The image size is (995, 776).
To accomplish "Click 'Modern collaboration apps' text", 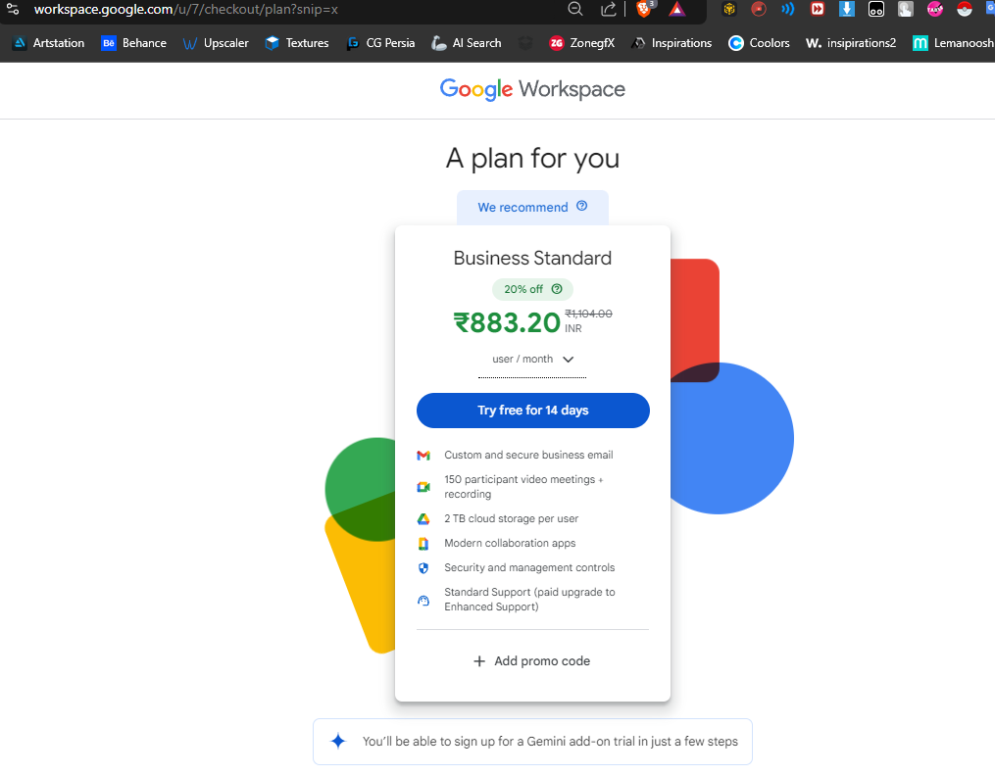I will click(510, 544).
